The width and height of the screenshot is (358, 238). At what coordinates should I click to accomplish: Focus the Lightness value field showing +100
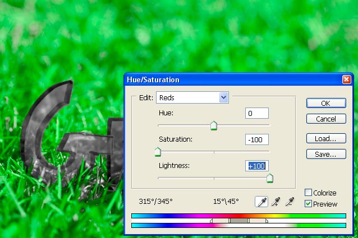pos(257,166)
